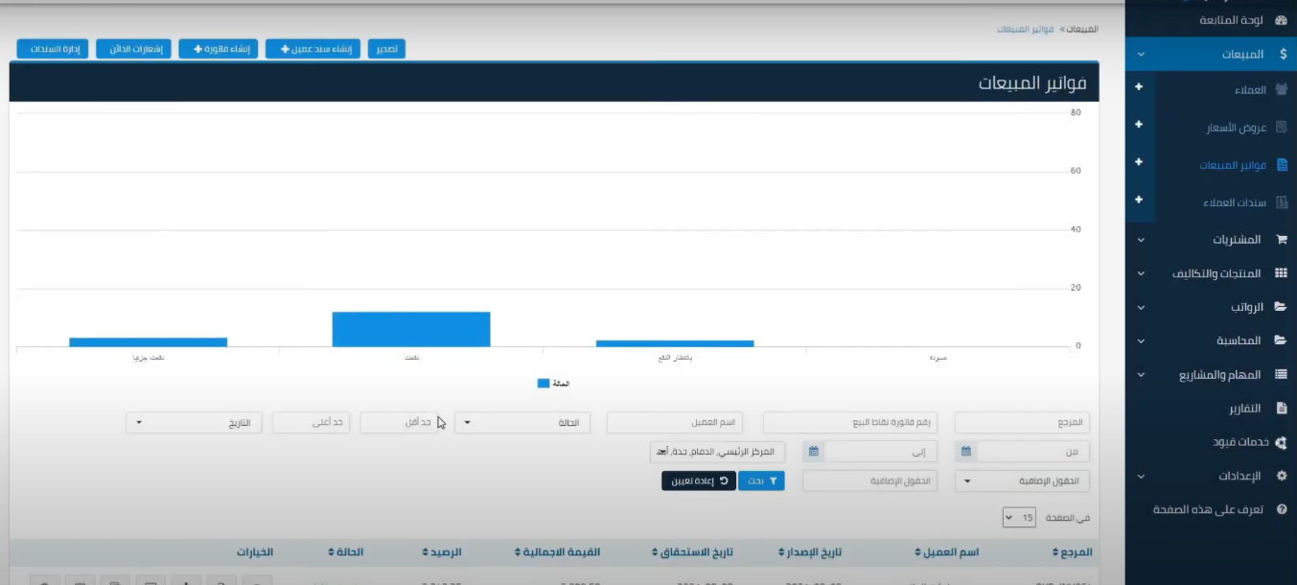Image resolution: width=1297 pixels, height=585 pixels.
Task: Open فواتير المبيعات in the sidebar menu
Action: coord(1233,165)
